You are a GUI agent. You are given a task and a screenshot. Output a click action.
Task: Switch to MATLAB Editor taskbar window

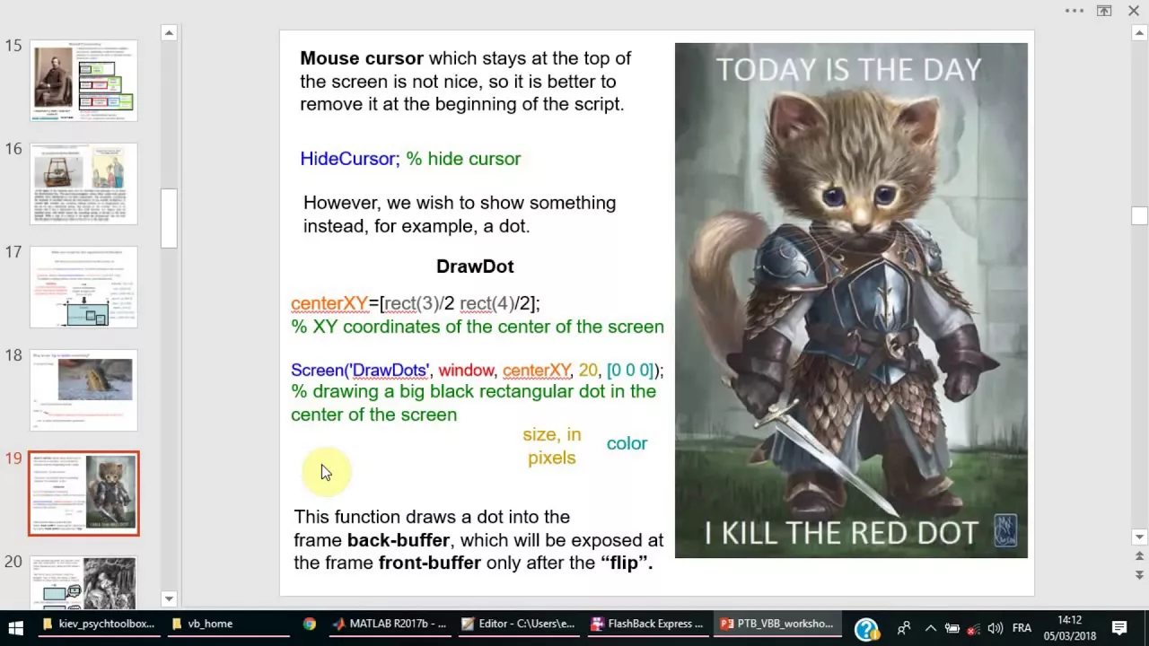coord(517,624)
